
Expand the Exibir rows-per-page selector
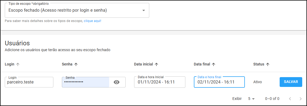point(251,99)
